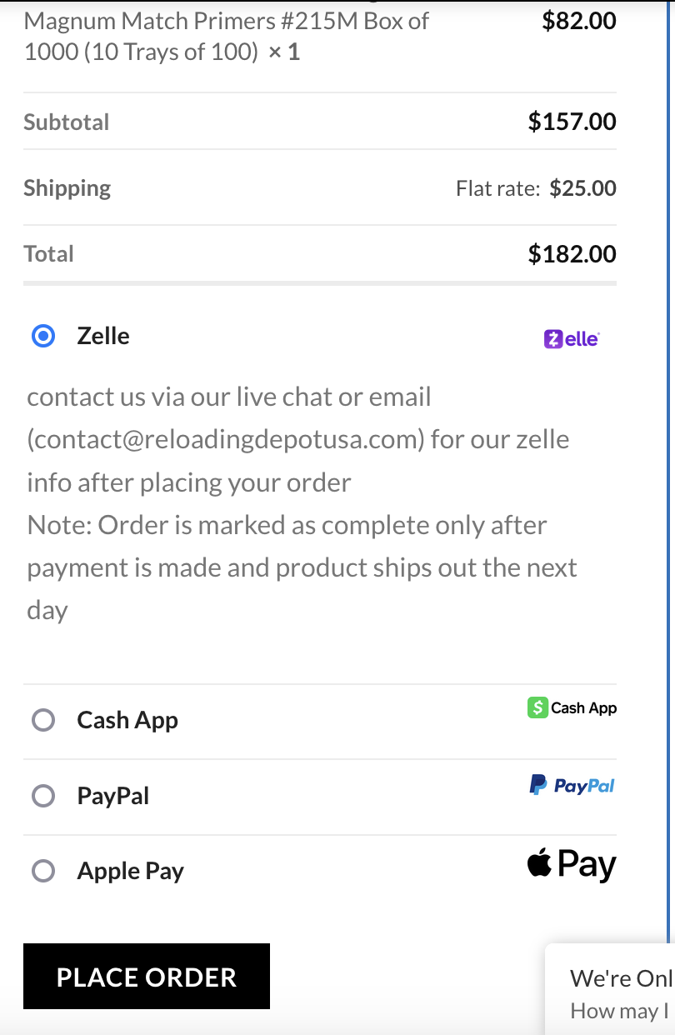This screenshot has width=675, height=1035.
Task: Pick the Apple Pay radio button
Action: pos(43,872)
